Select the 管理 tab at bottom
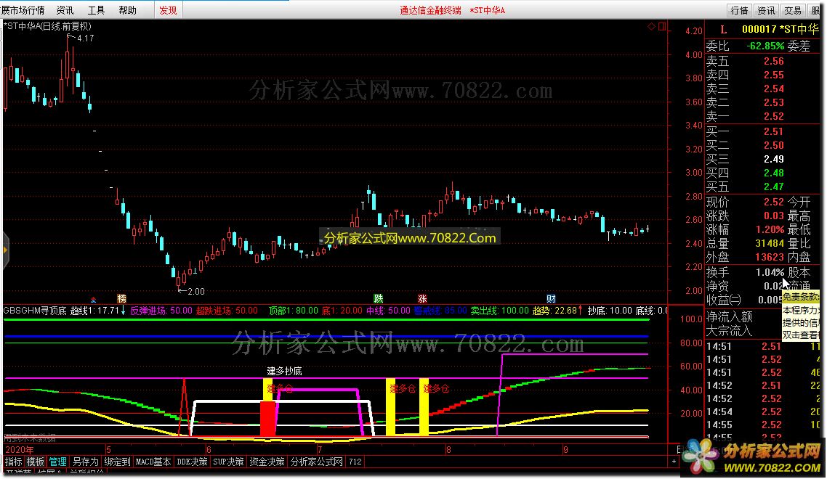This screenshot has height=479, width=827. 58,462
